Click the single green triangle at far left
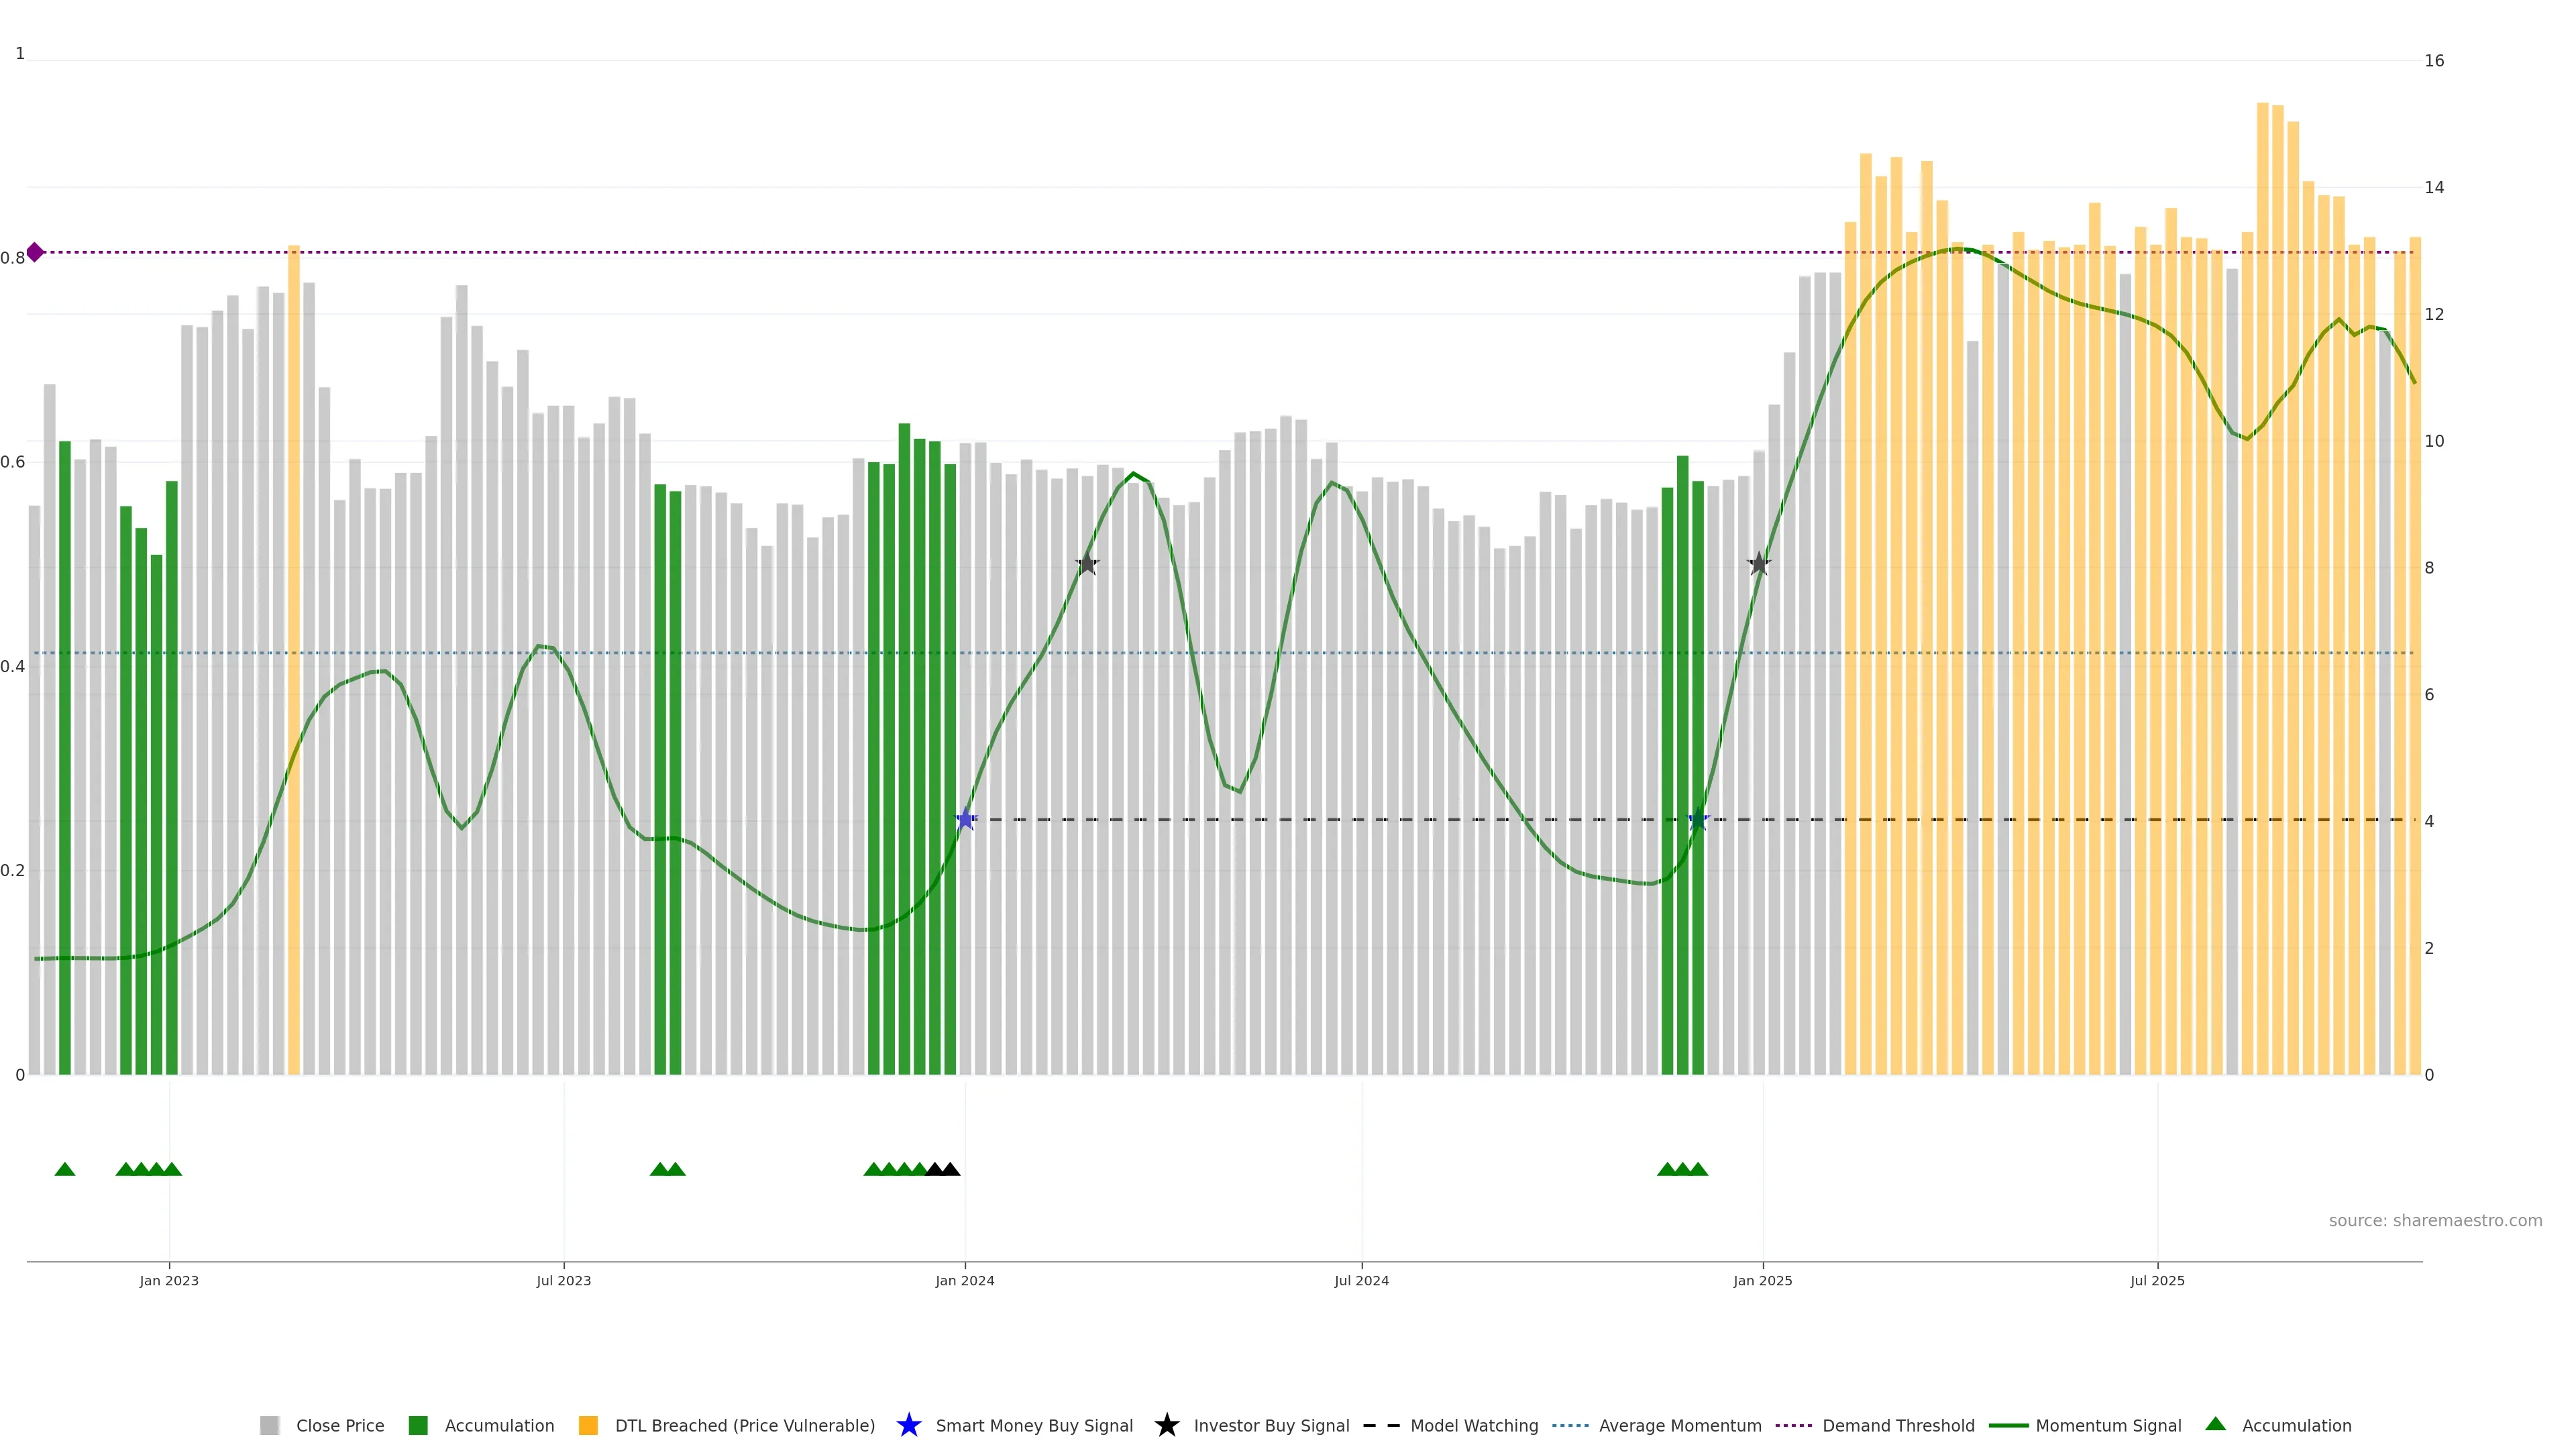This screenshot has width=2576, height=1449. tap(65, 1169)
